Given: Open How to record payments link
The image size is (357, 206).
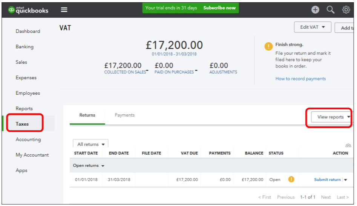Looking at the screenshot, I should [300, 78].
